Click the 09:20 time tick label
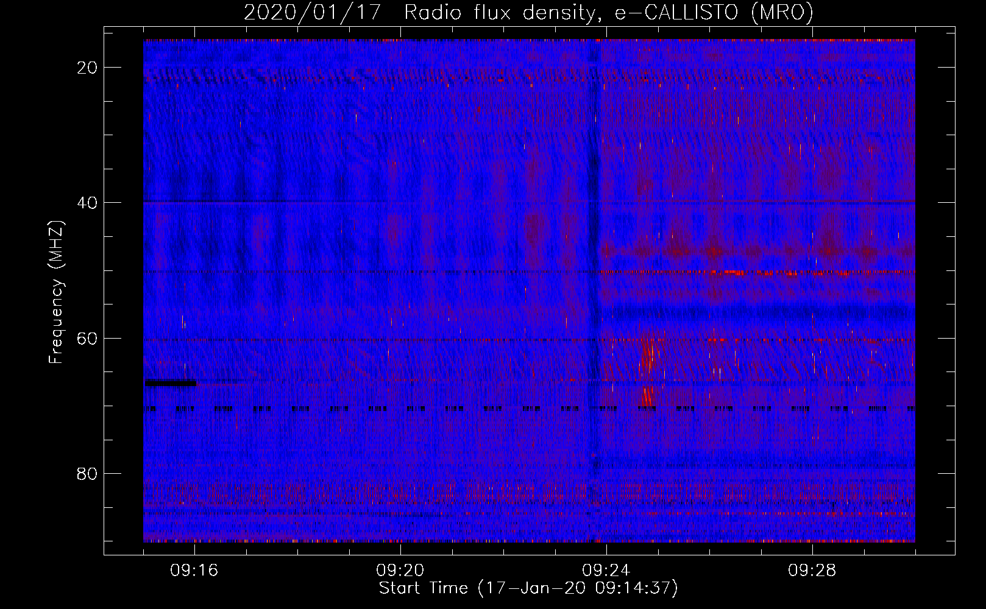Viewport: 986px width, 609px height. pyautogui.click(x=400, y=571)
